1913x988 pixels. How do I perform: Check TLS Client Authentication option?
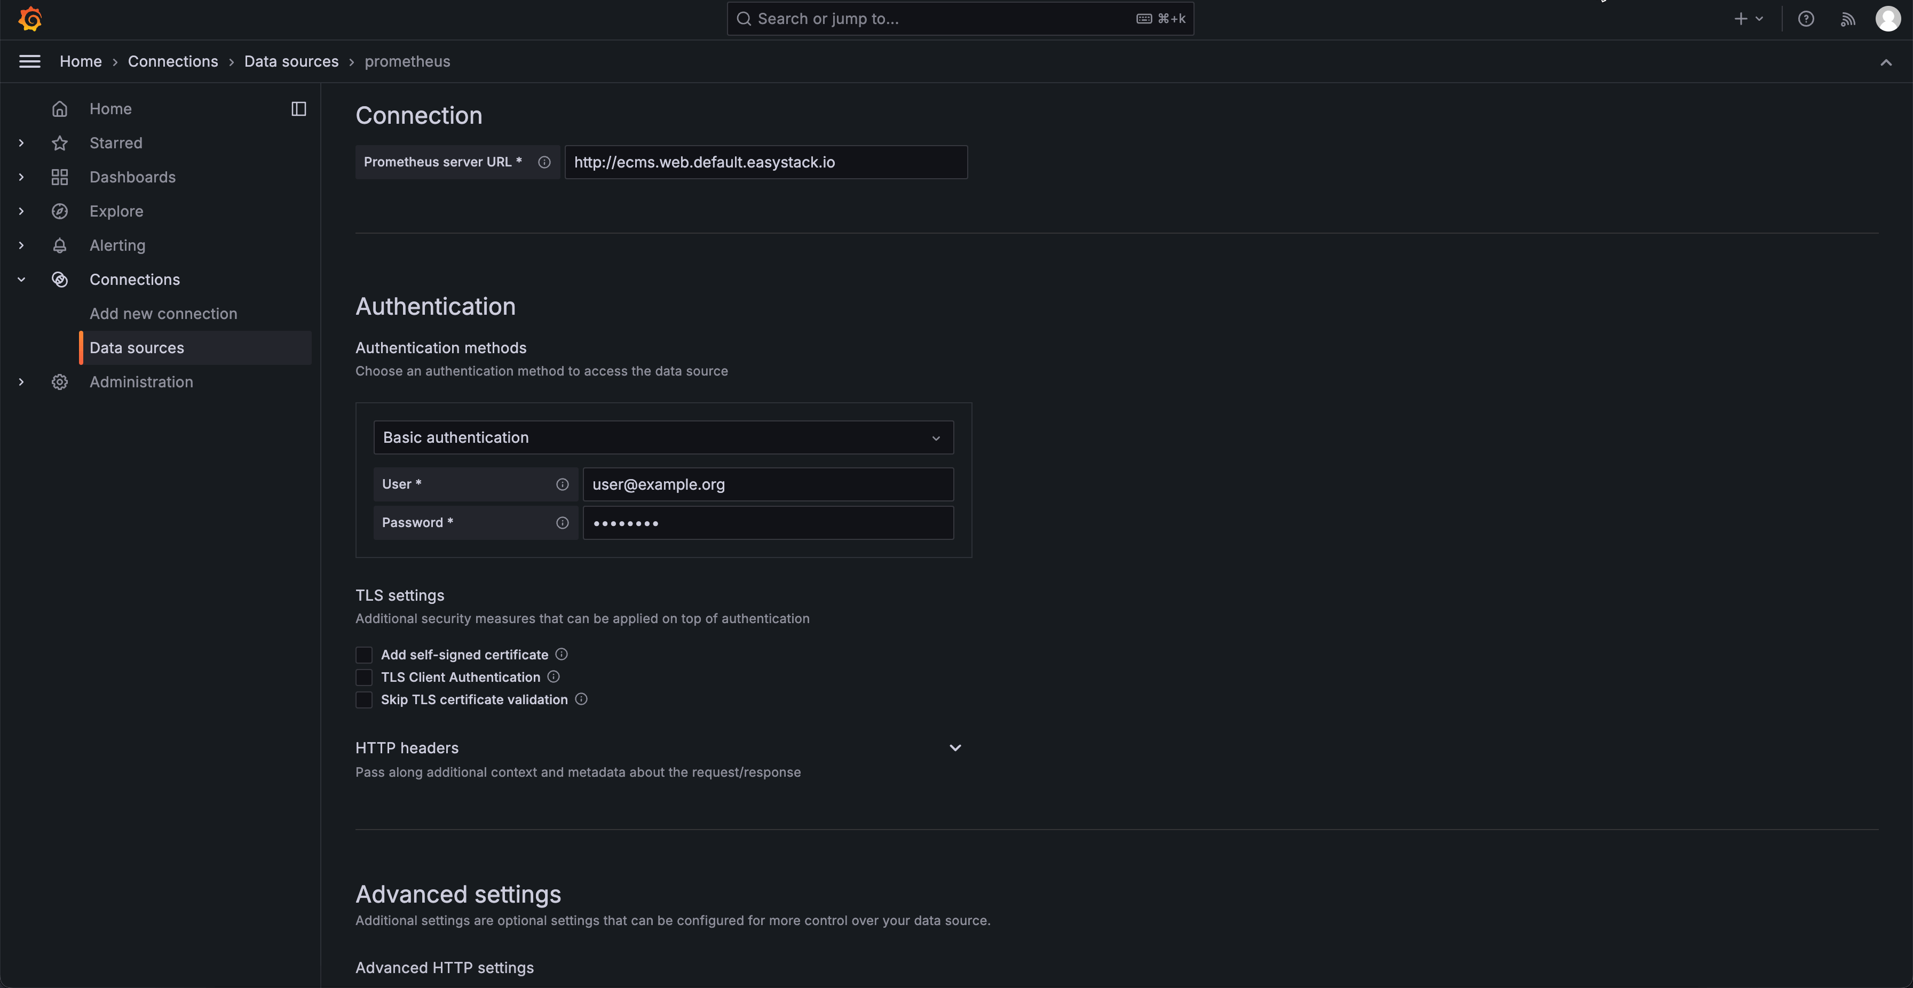click(364, 678)
